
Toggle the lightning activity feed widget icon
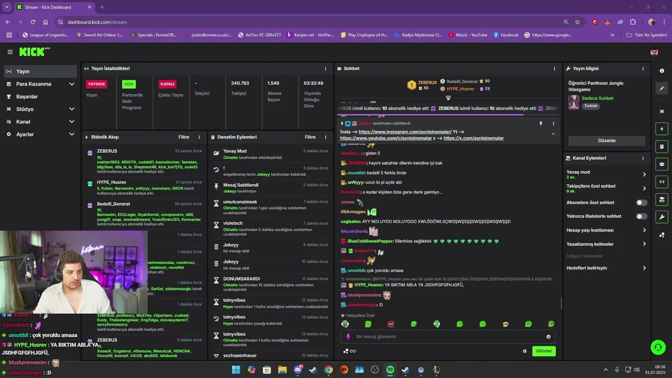[661, 129]
